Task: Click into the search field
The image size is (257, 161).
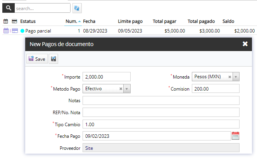Action: coord(42,8)
